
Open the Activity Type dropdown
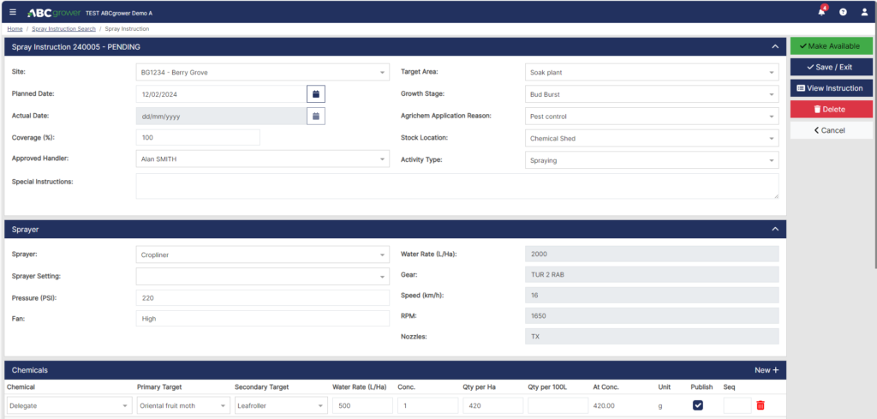652,159
